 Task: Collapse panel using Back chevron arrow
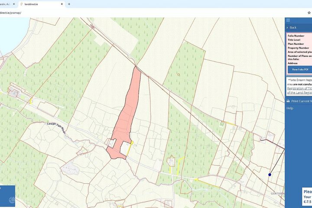point(287,27)
